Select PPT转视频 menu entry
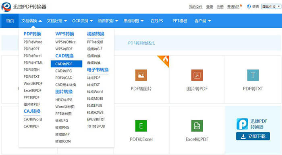282x155 pixels. click(x=95, y=42)
